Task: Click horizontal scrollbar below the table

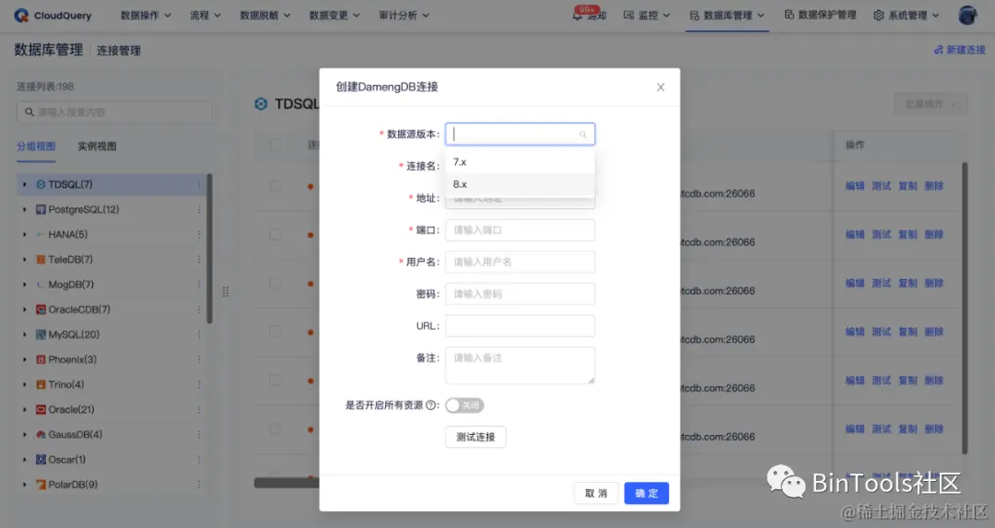Action: coord(287,483)
